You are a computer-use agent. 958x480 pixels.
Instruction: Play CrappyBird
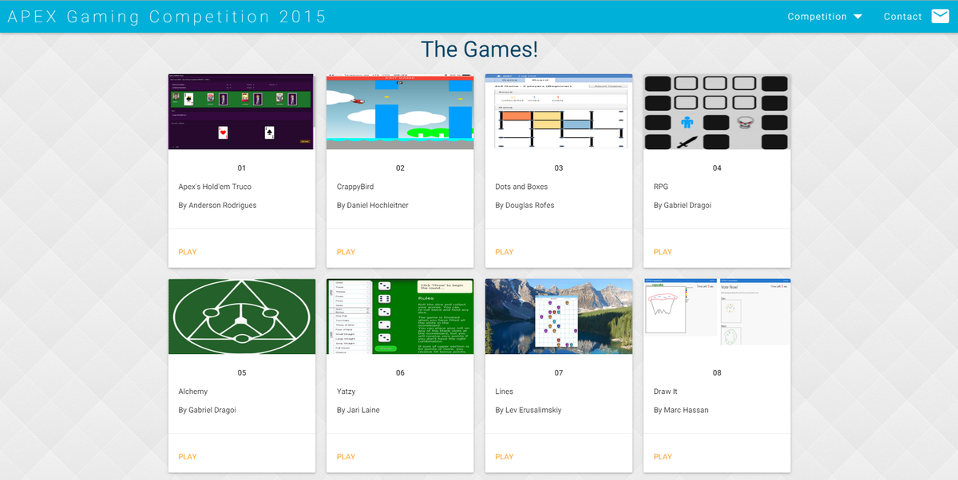click(346, 252)
